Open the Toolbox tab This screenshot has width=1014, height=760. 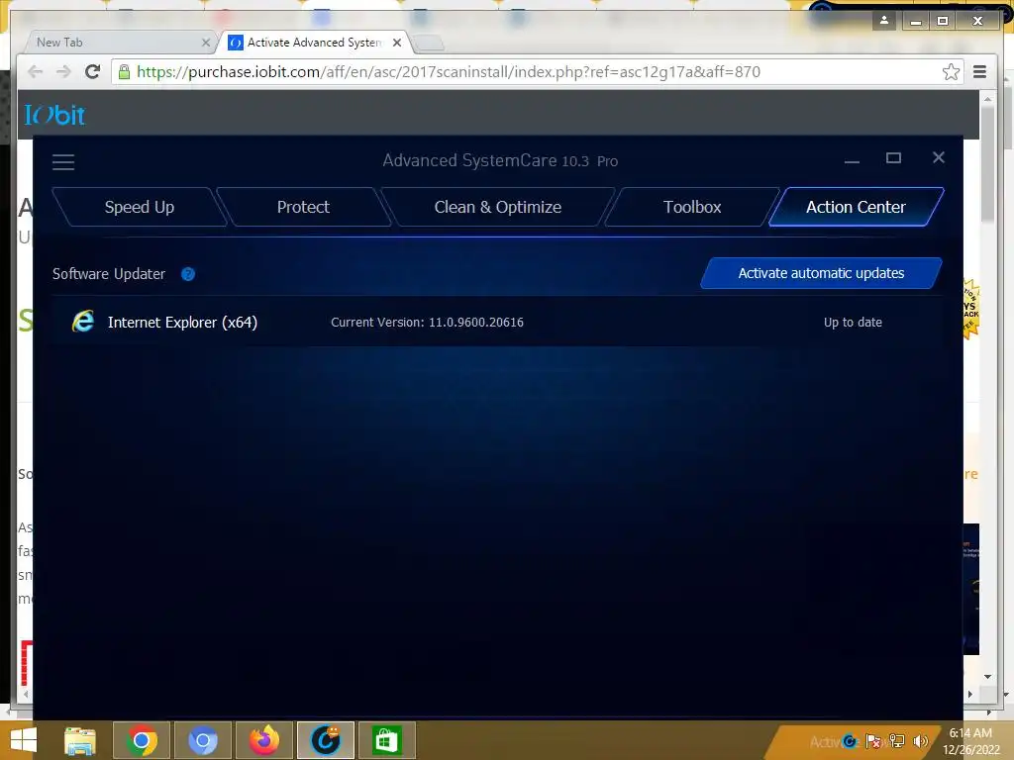[692, 207]
